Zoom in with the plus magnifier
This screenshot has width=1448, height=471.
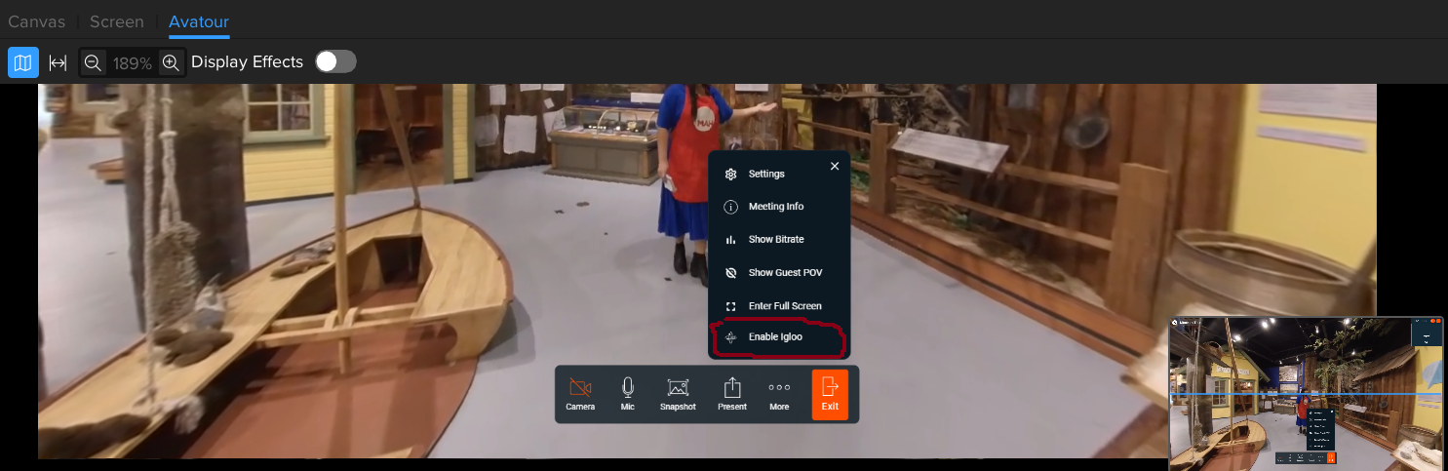coord(171,62)
